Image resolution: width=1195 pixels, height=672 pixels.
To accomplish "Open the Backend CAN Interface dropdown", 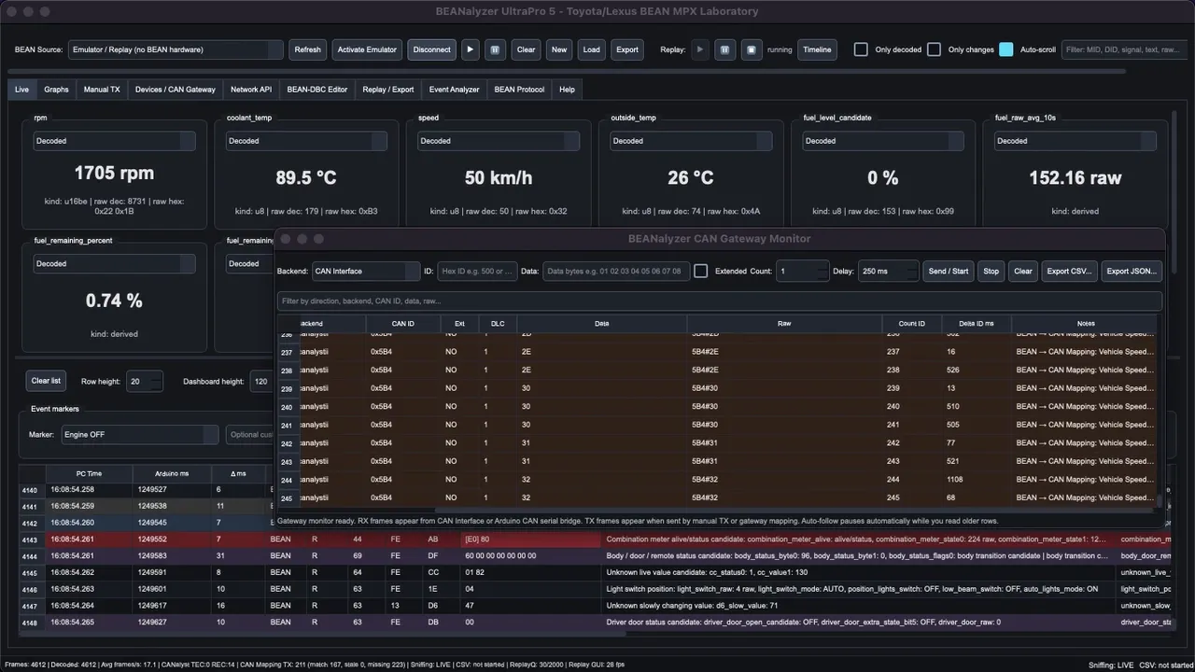I will [366, 272].
